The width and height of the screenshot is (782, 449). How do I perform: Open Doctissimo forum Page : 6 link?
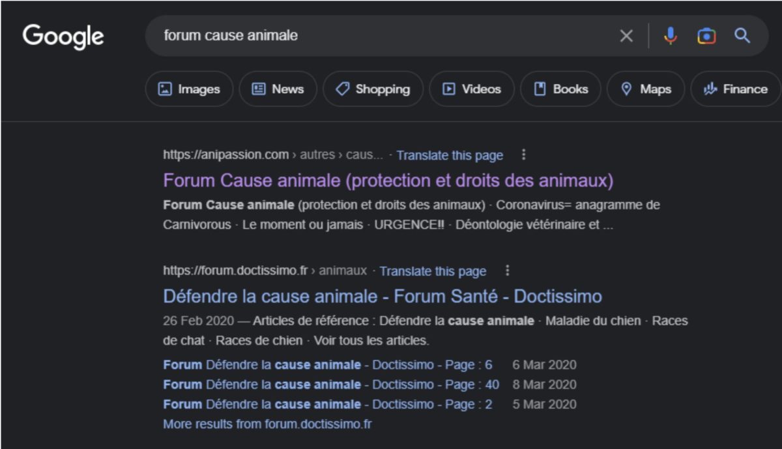328,365
